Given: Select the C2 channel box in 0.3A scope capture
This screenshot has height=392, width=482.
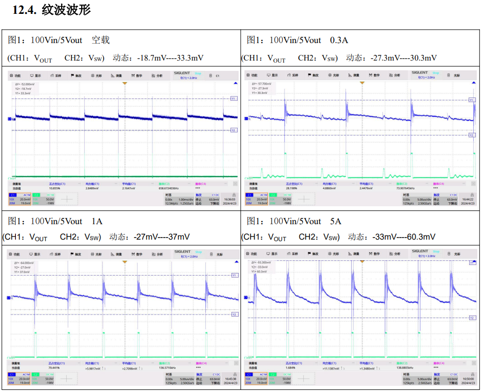Looking at the screenshot, I should 280,199.
